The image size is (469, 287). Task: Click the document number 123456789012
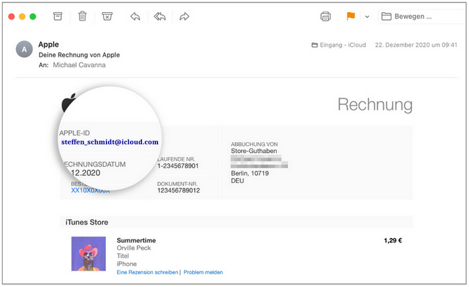tap(179, 190)
